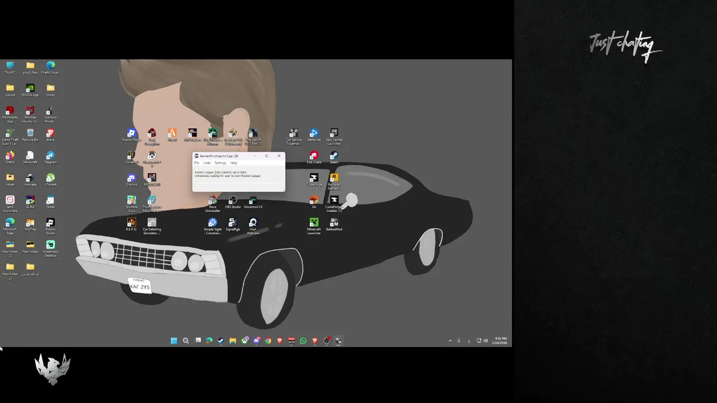
Task: Select the Grand Theft Auto V shortcut
Action: click(x=10, y=137)
